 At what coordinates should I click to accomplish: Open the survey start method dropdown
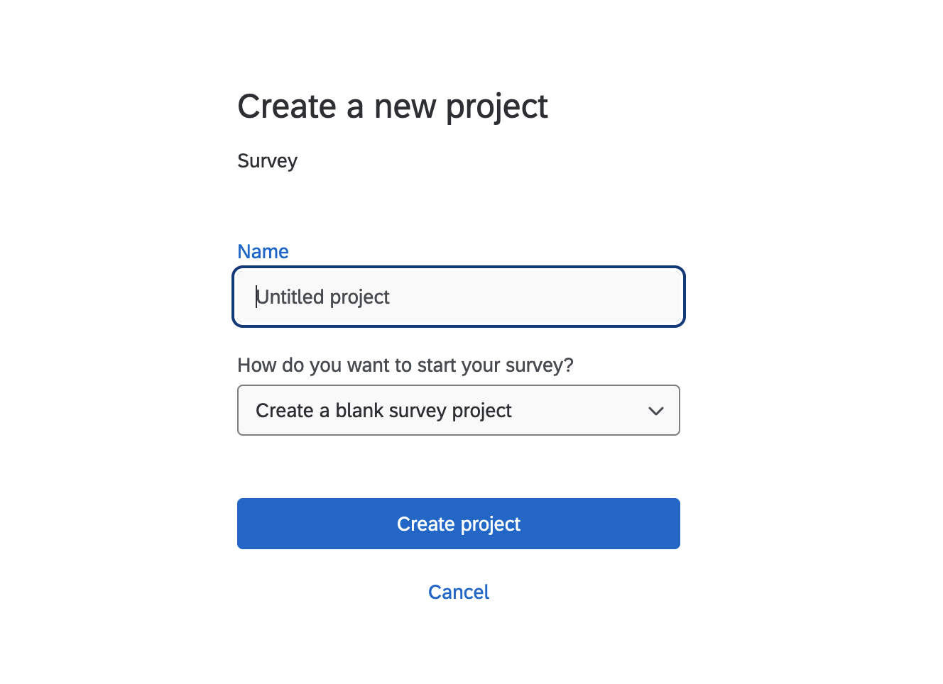click(x=458, y=410)
